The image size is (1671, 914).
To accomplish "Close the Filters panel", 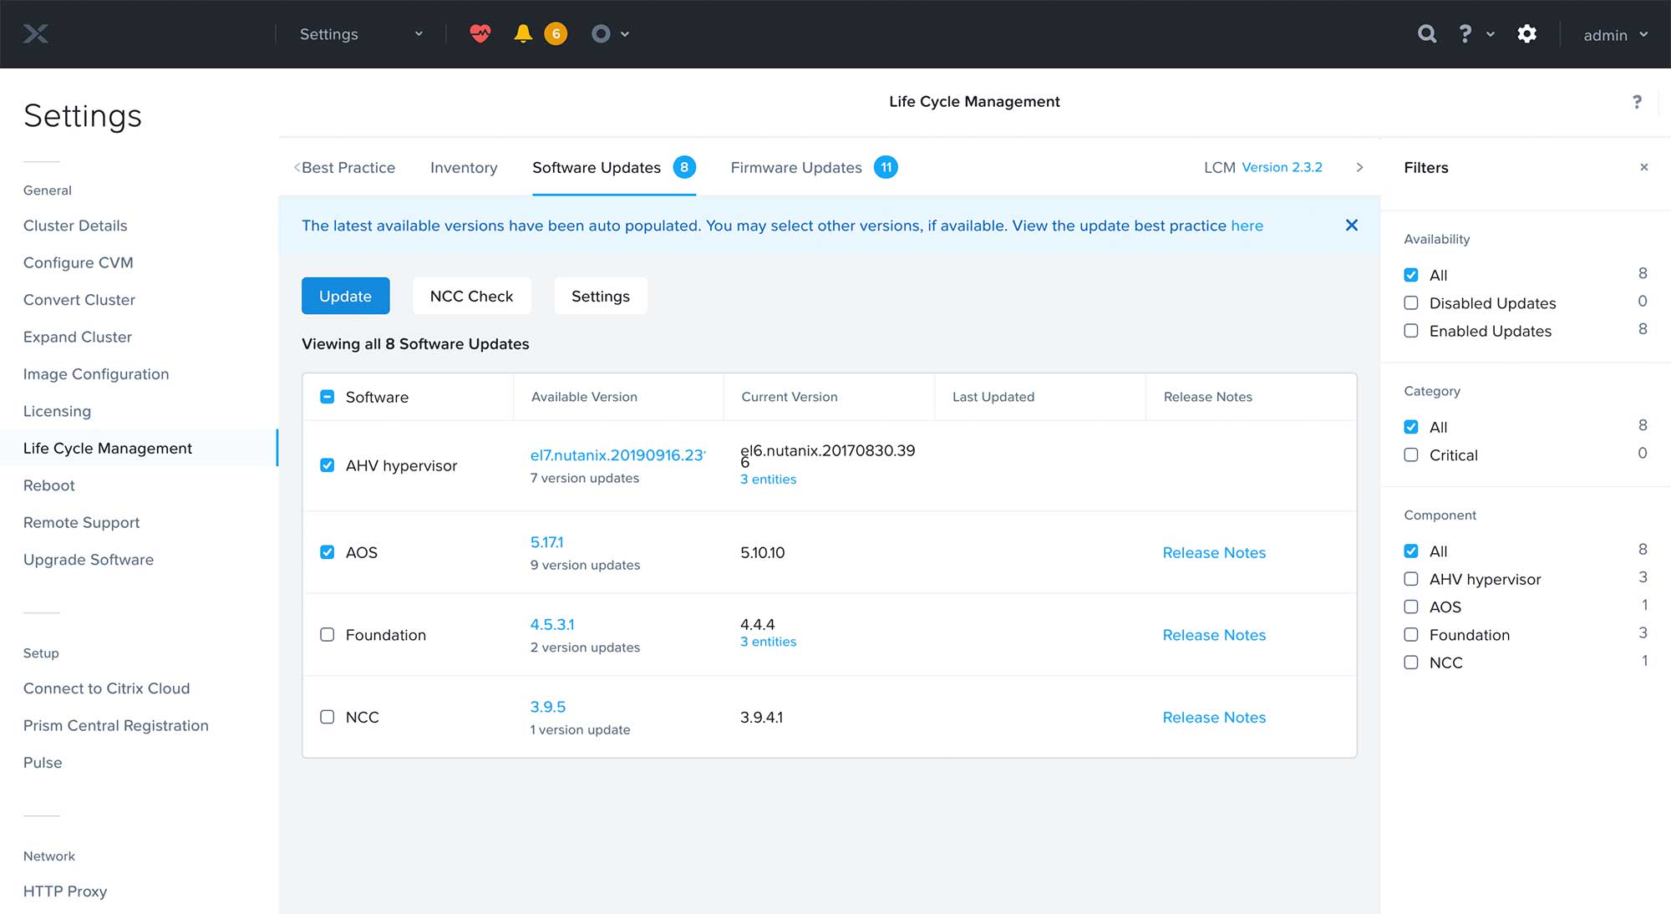I will click(x=1643, y=168).
